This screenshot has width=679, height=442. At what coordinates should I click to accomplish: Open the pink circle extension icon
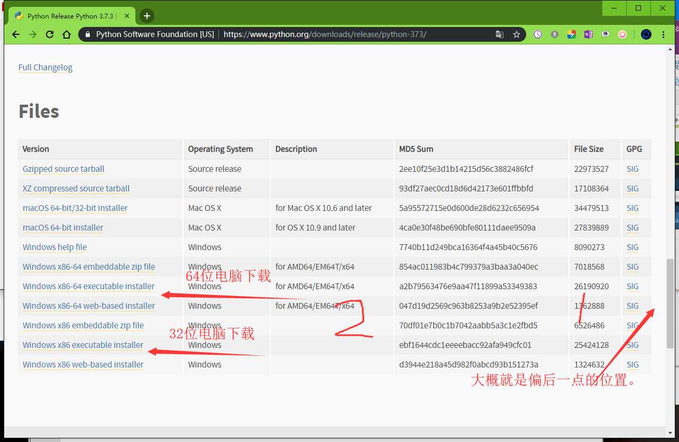tap(622, 34)
